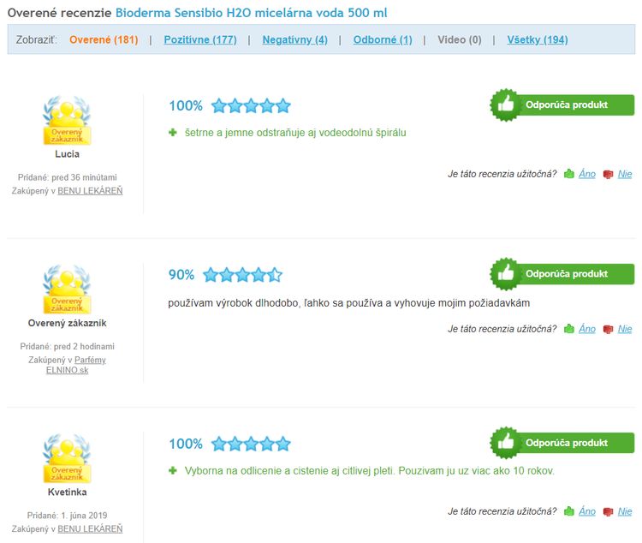Click Odporúča produkt badge in Kvetinka's review

click(562, 443)
